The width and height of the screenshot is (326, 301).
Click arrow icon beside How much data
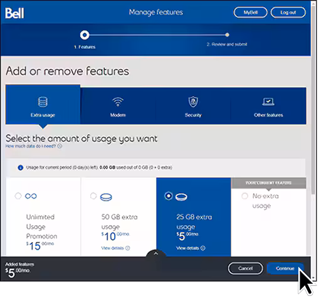[60, 146]
